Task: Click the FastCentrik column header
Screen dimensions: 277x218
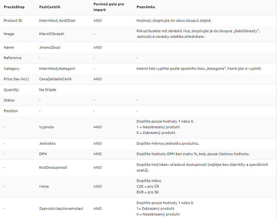Action: (49, 7)
